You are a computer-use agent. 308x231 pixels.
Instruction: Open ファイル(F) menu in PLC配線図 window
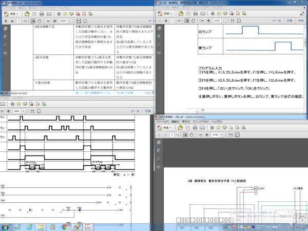(x=162, y=122)
